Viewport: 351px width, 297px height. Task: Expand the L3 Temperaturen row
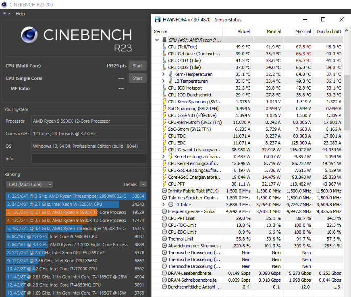(x=164, y=81)
